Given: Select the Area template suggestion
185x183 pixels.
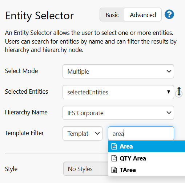Looking at the screenshot, I should click(x=146, y=146).
